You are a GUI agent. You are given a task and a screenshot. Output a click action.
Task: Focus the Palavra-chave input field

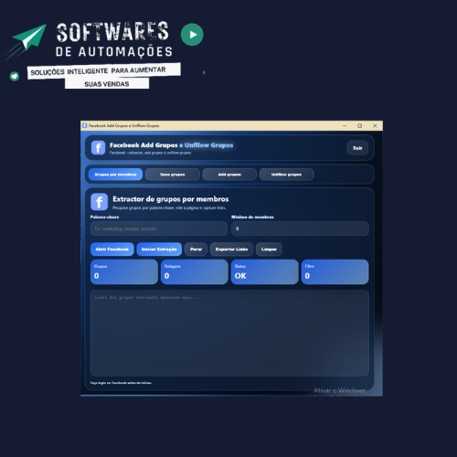pos(159,228)
